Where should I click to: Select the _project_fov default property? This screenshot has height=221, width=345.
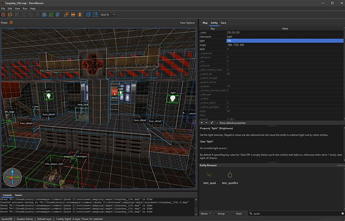point(271,74)
